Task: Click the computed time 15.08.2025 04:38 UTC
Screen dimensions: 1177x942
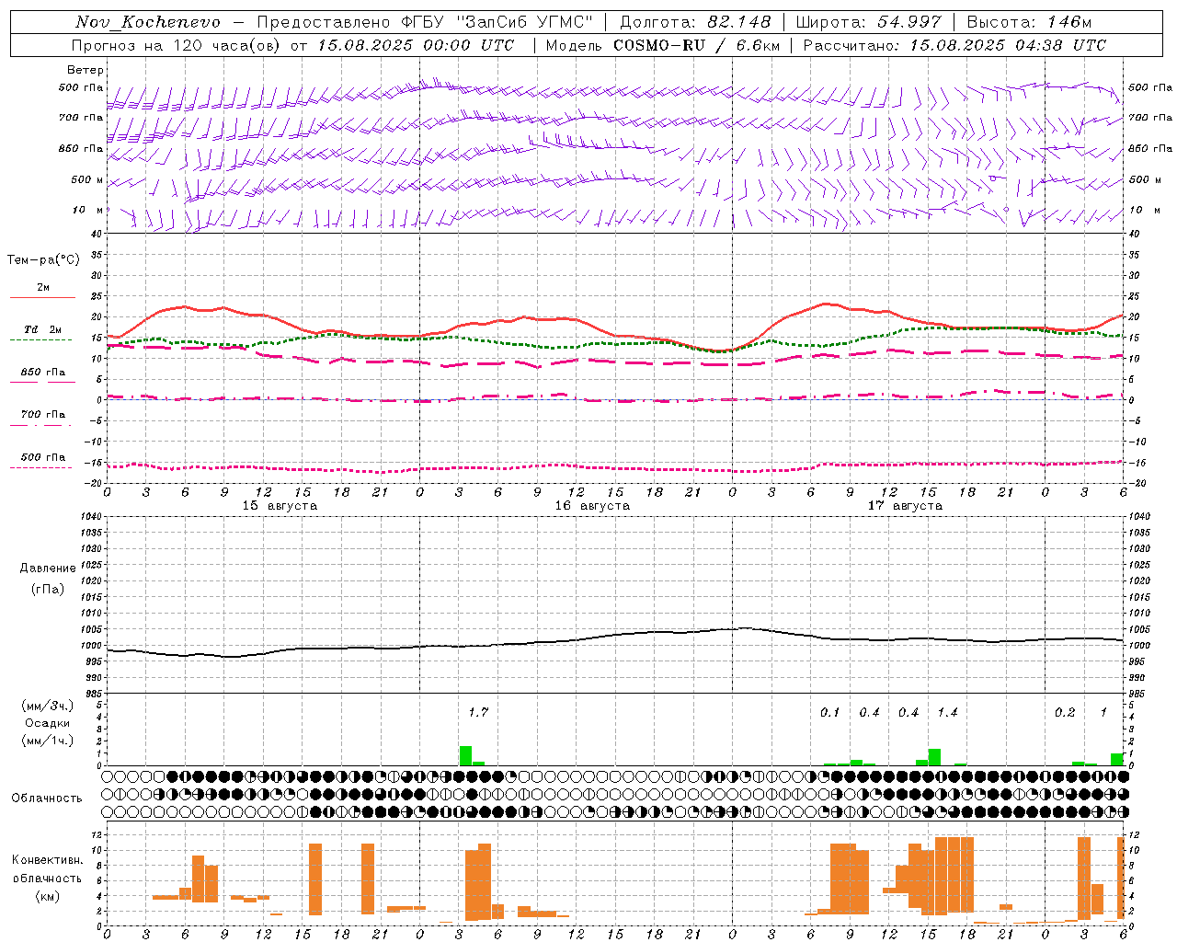Action: pos(1008,45)
